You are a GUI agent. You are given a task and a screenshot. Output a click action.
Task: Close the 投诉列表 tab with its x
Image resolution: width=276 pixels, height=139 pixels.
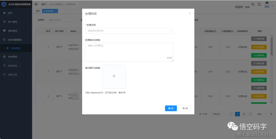55,11
